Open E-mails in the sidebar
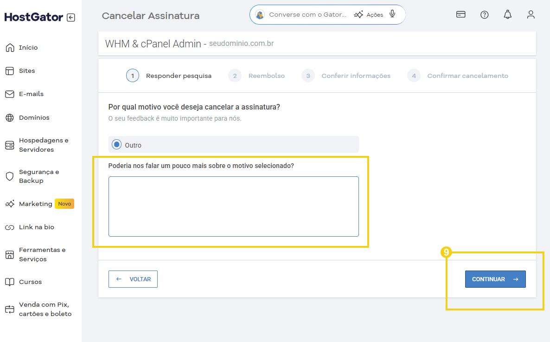550x342 pixels. coord(31,94)
